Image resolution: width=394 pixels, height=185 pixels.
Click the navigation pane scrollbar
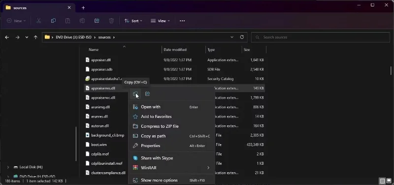point(76,144)
